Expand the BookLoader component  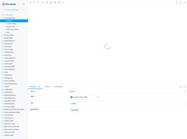[8, 38]
